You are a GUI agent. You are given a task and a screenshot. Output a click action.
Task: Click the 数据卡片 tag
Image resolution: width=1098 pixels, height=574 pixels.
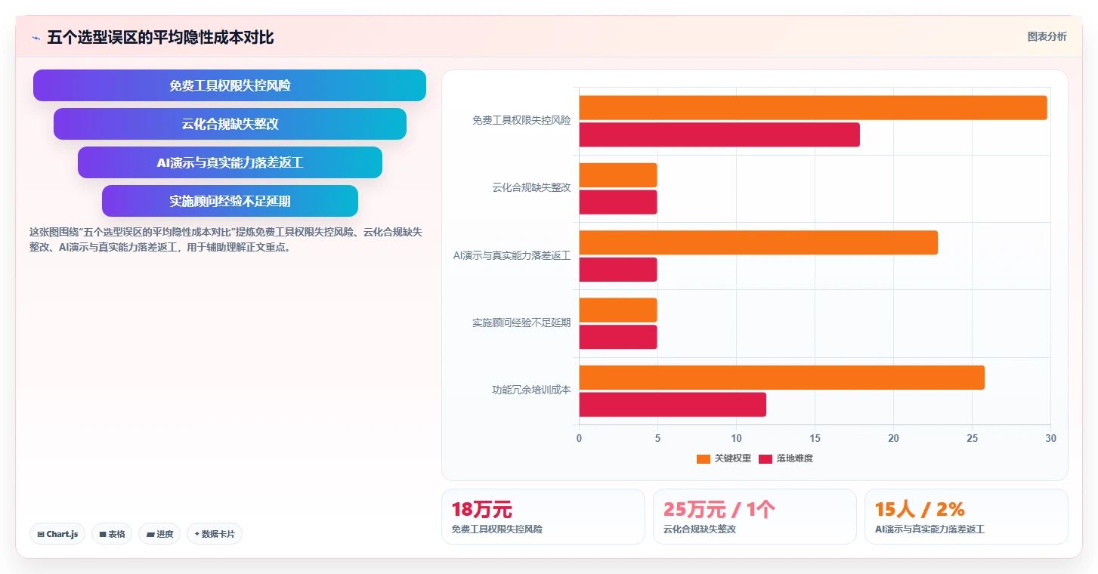215,534
